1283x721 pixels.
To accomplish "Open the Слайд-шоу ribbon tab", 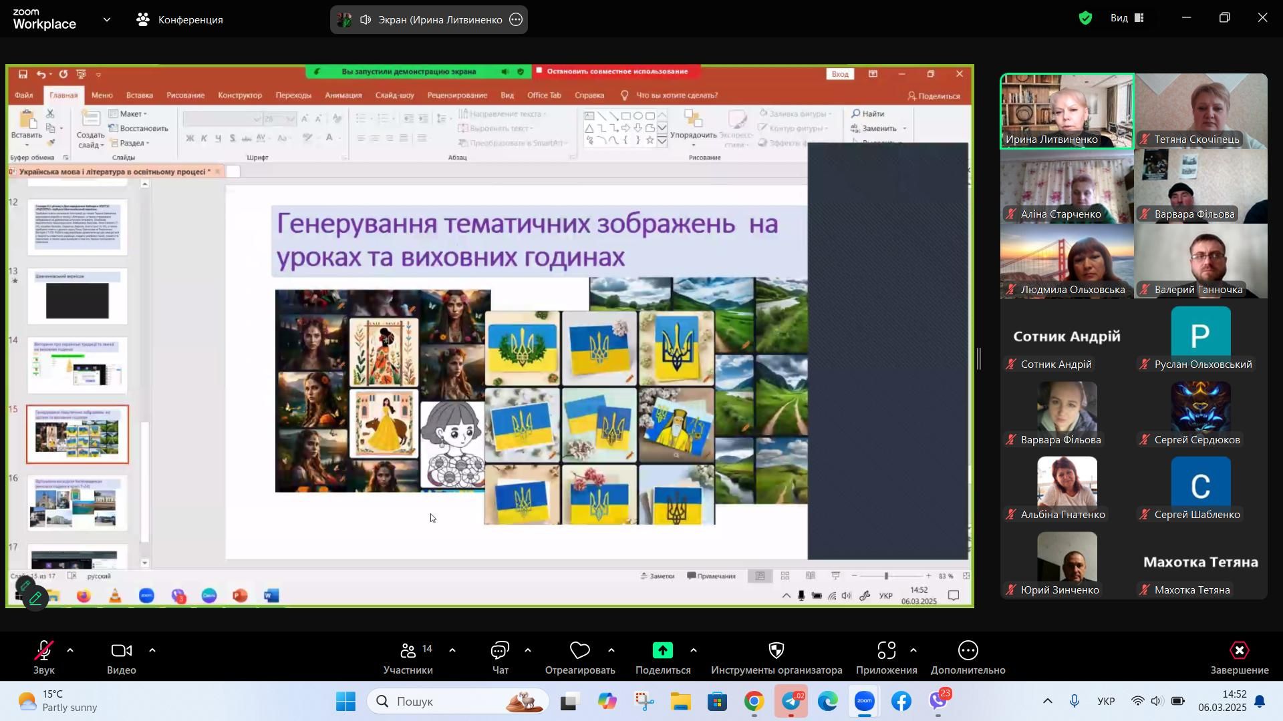I will (x=394, y=95).
